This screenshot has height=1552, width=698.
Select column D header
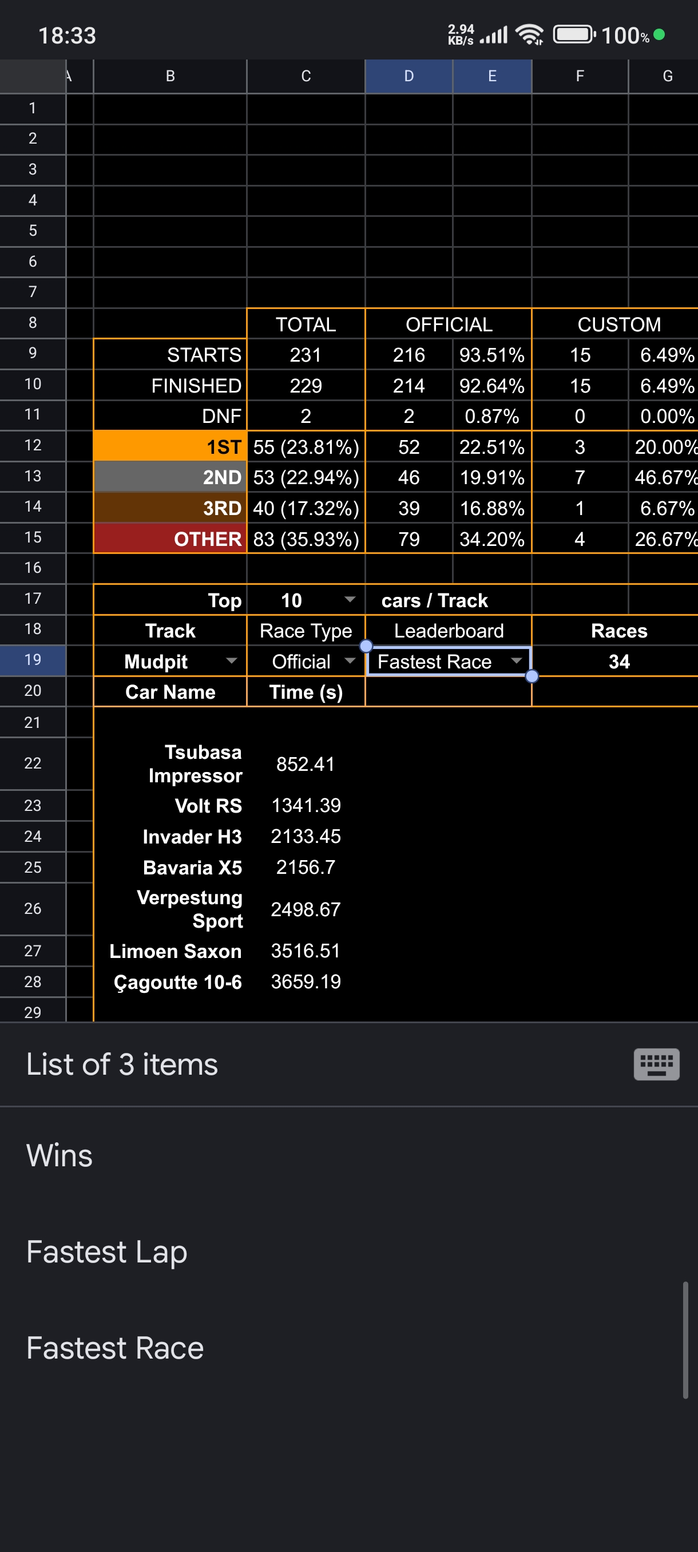pos(409,76)
